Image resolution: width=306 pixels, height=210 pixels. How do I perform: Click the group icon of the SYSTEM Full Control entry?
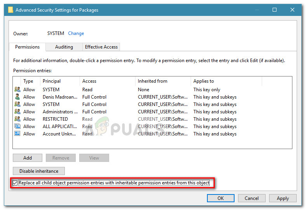17,104
